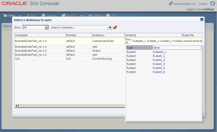217x132 pixels.
Task: Click the Contents column header
Action: click(x=153, y=35)
